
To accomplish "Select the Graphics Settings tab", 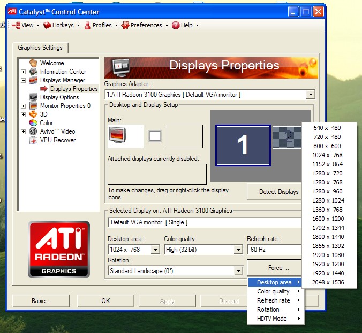I will 40,48.
